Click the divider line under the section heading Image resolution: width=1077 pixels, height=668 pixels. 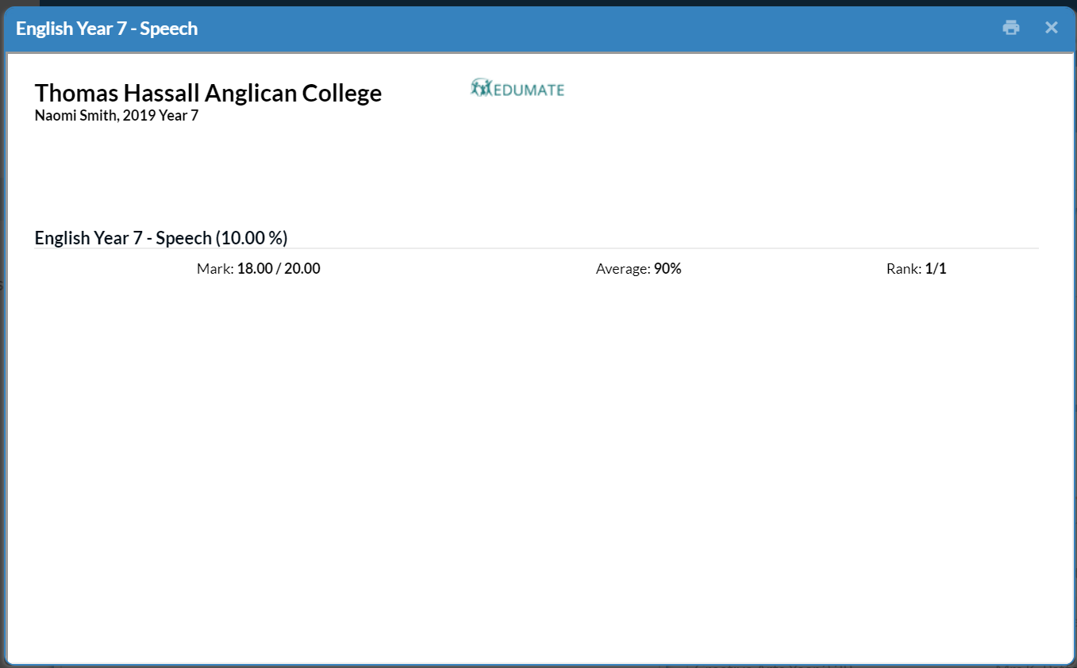pyautogui.click(x=537, y=248)
